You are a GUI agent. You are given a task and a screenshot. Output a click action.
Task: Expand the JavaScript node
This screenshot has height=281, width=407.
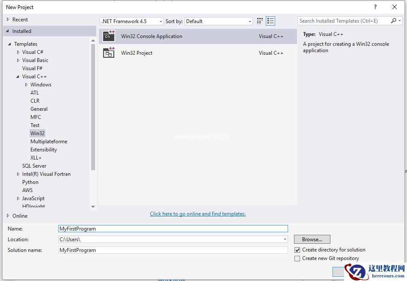point(18,198)
